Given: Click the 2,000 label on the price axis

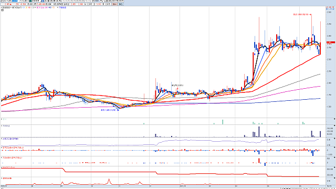Looking at the screenshot, I should (329, 83).
